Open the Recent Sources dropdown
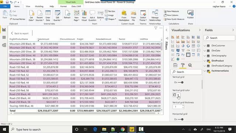The height and width of the screenshot is (133, 236). 39,19
